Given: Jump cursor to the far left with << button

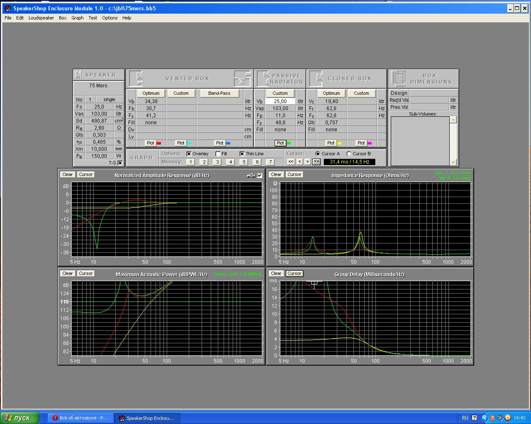Looking at the screenshot, I should tap(291, 162).
